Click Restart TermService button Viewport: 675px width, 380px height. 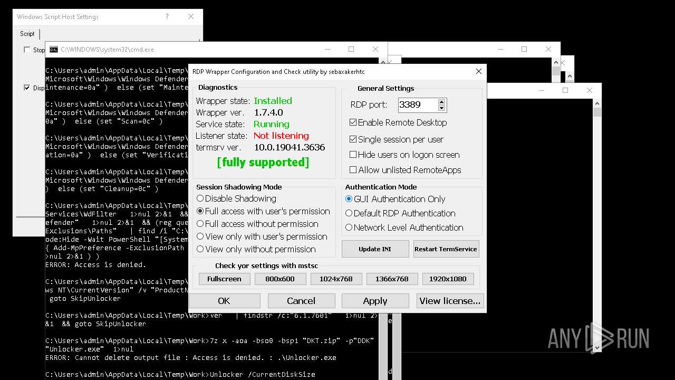pyautogui.click(x=446, y=249)
